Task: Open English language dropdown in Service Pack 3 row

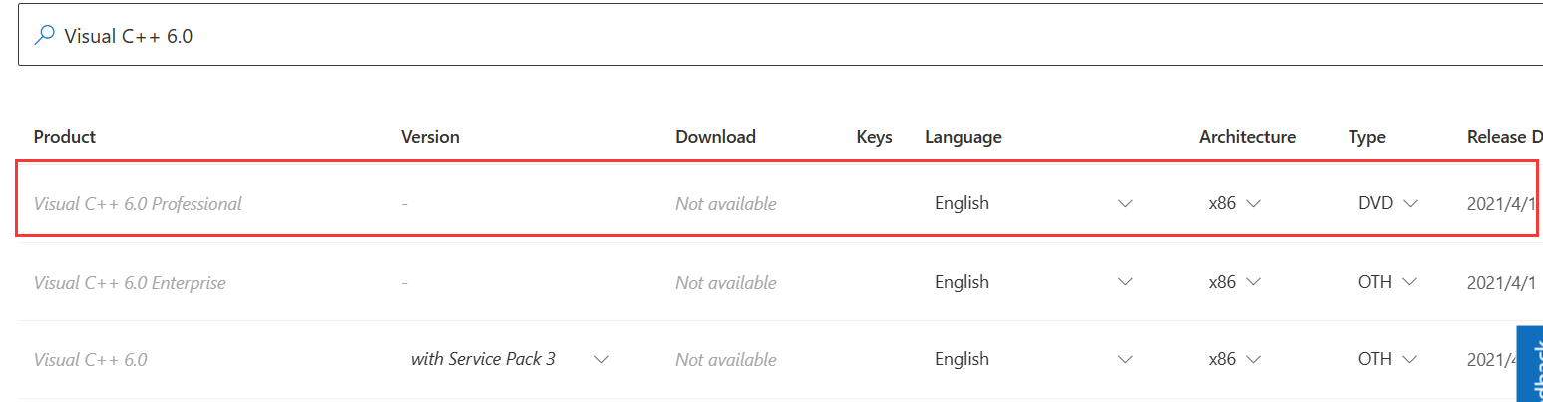Action: coord(1033,359)
